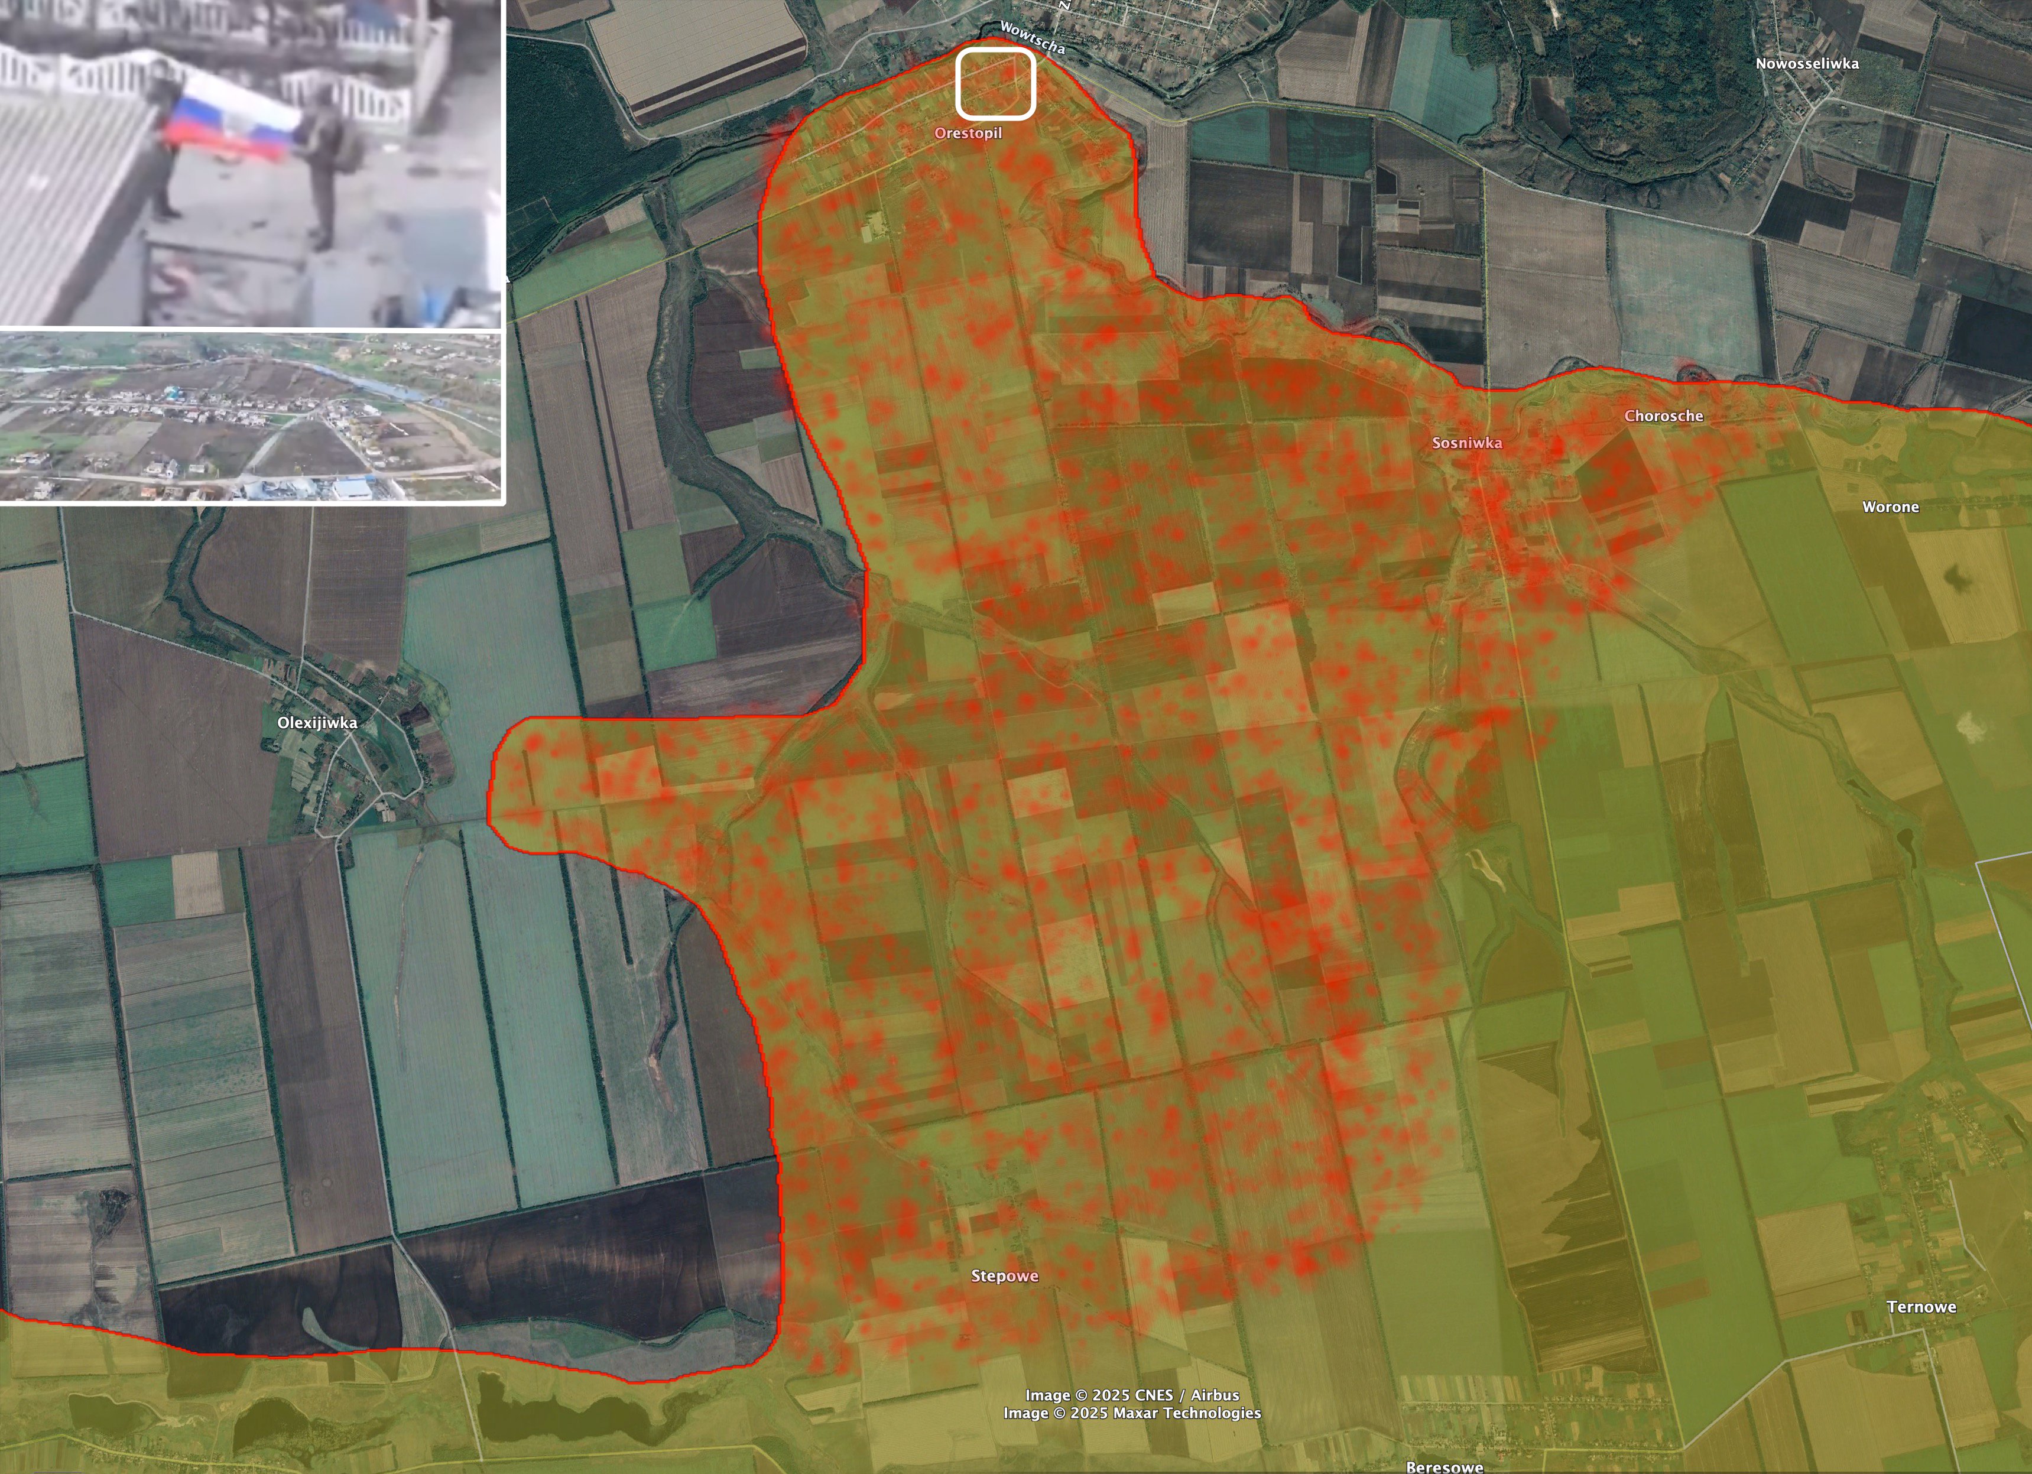The height and width of the screenshot is (1474, 2032).
Task: Click the white square marker above Orestopil
Action: coord(995,85)
